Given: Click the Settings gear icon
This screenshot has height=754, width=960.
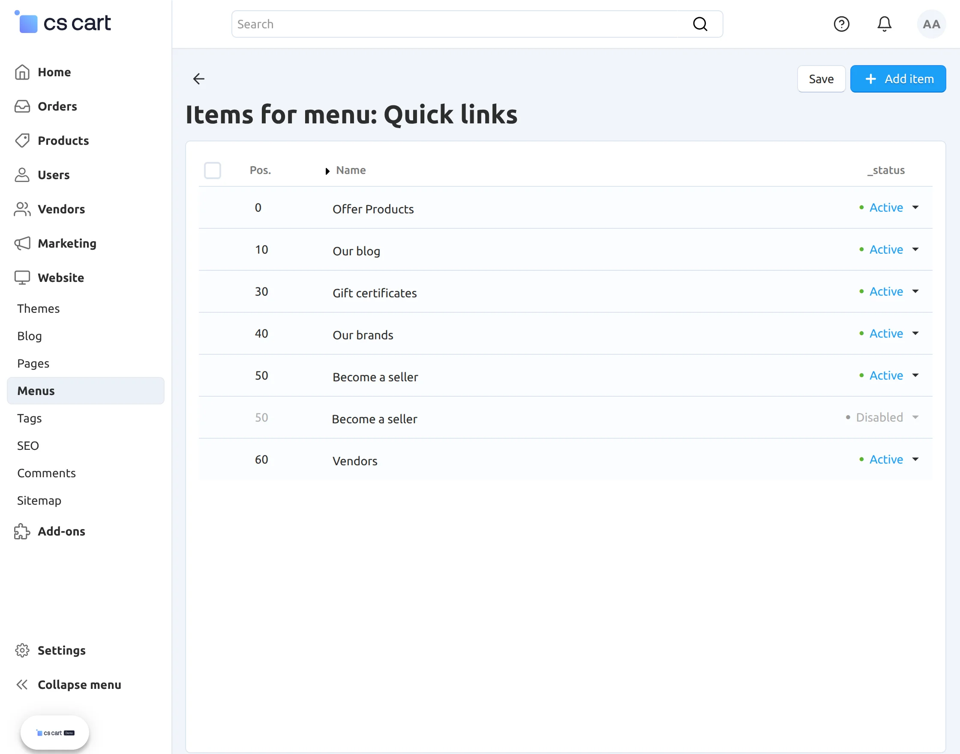Looking at the screenshot, I should (x=22, y=650).
